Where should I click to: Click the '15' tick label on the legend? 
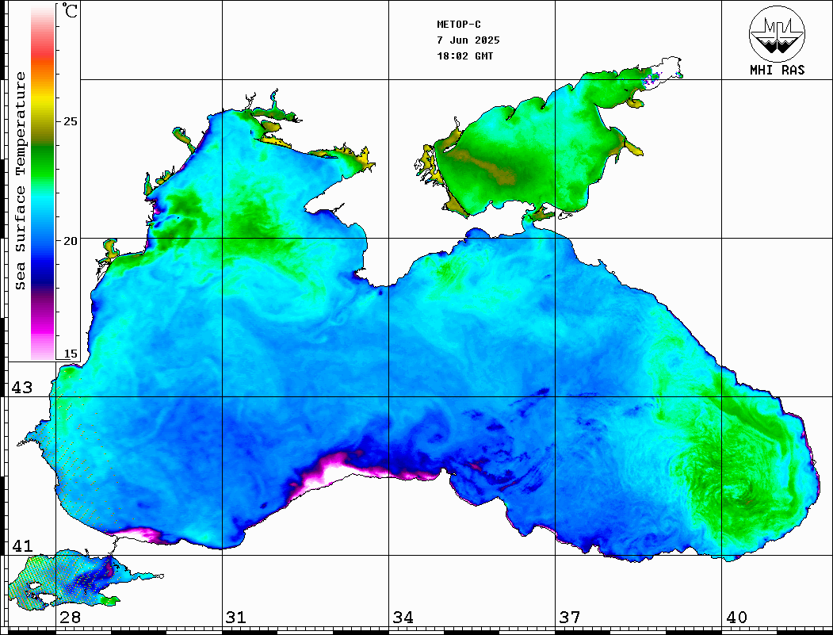point(70,354)
